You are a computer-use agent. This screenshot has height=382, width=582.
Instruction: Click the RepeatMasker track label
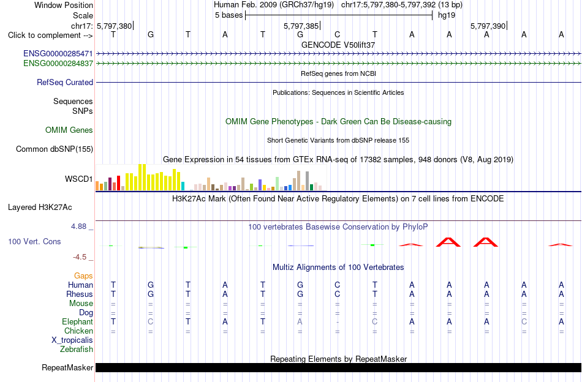coord(67,367)
